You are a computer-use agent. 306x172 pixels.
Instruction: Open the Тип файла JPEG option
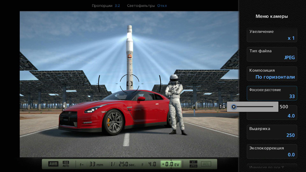[x=272, y=54]
